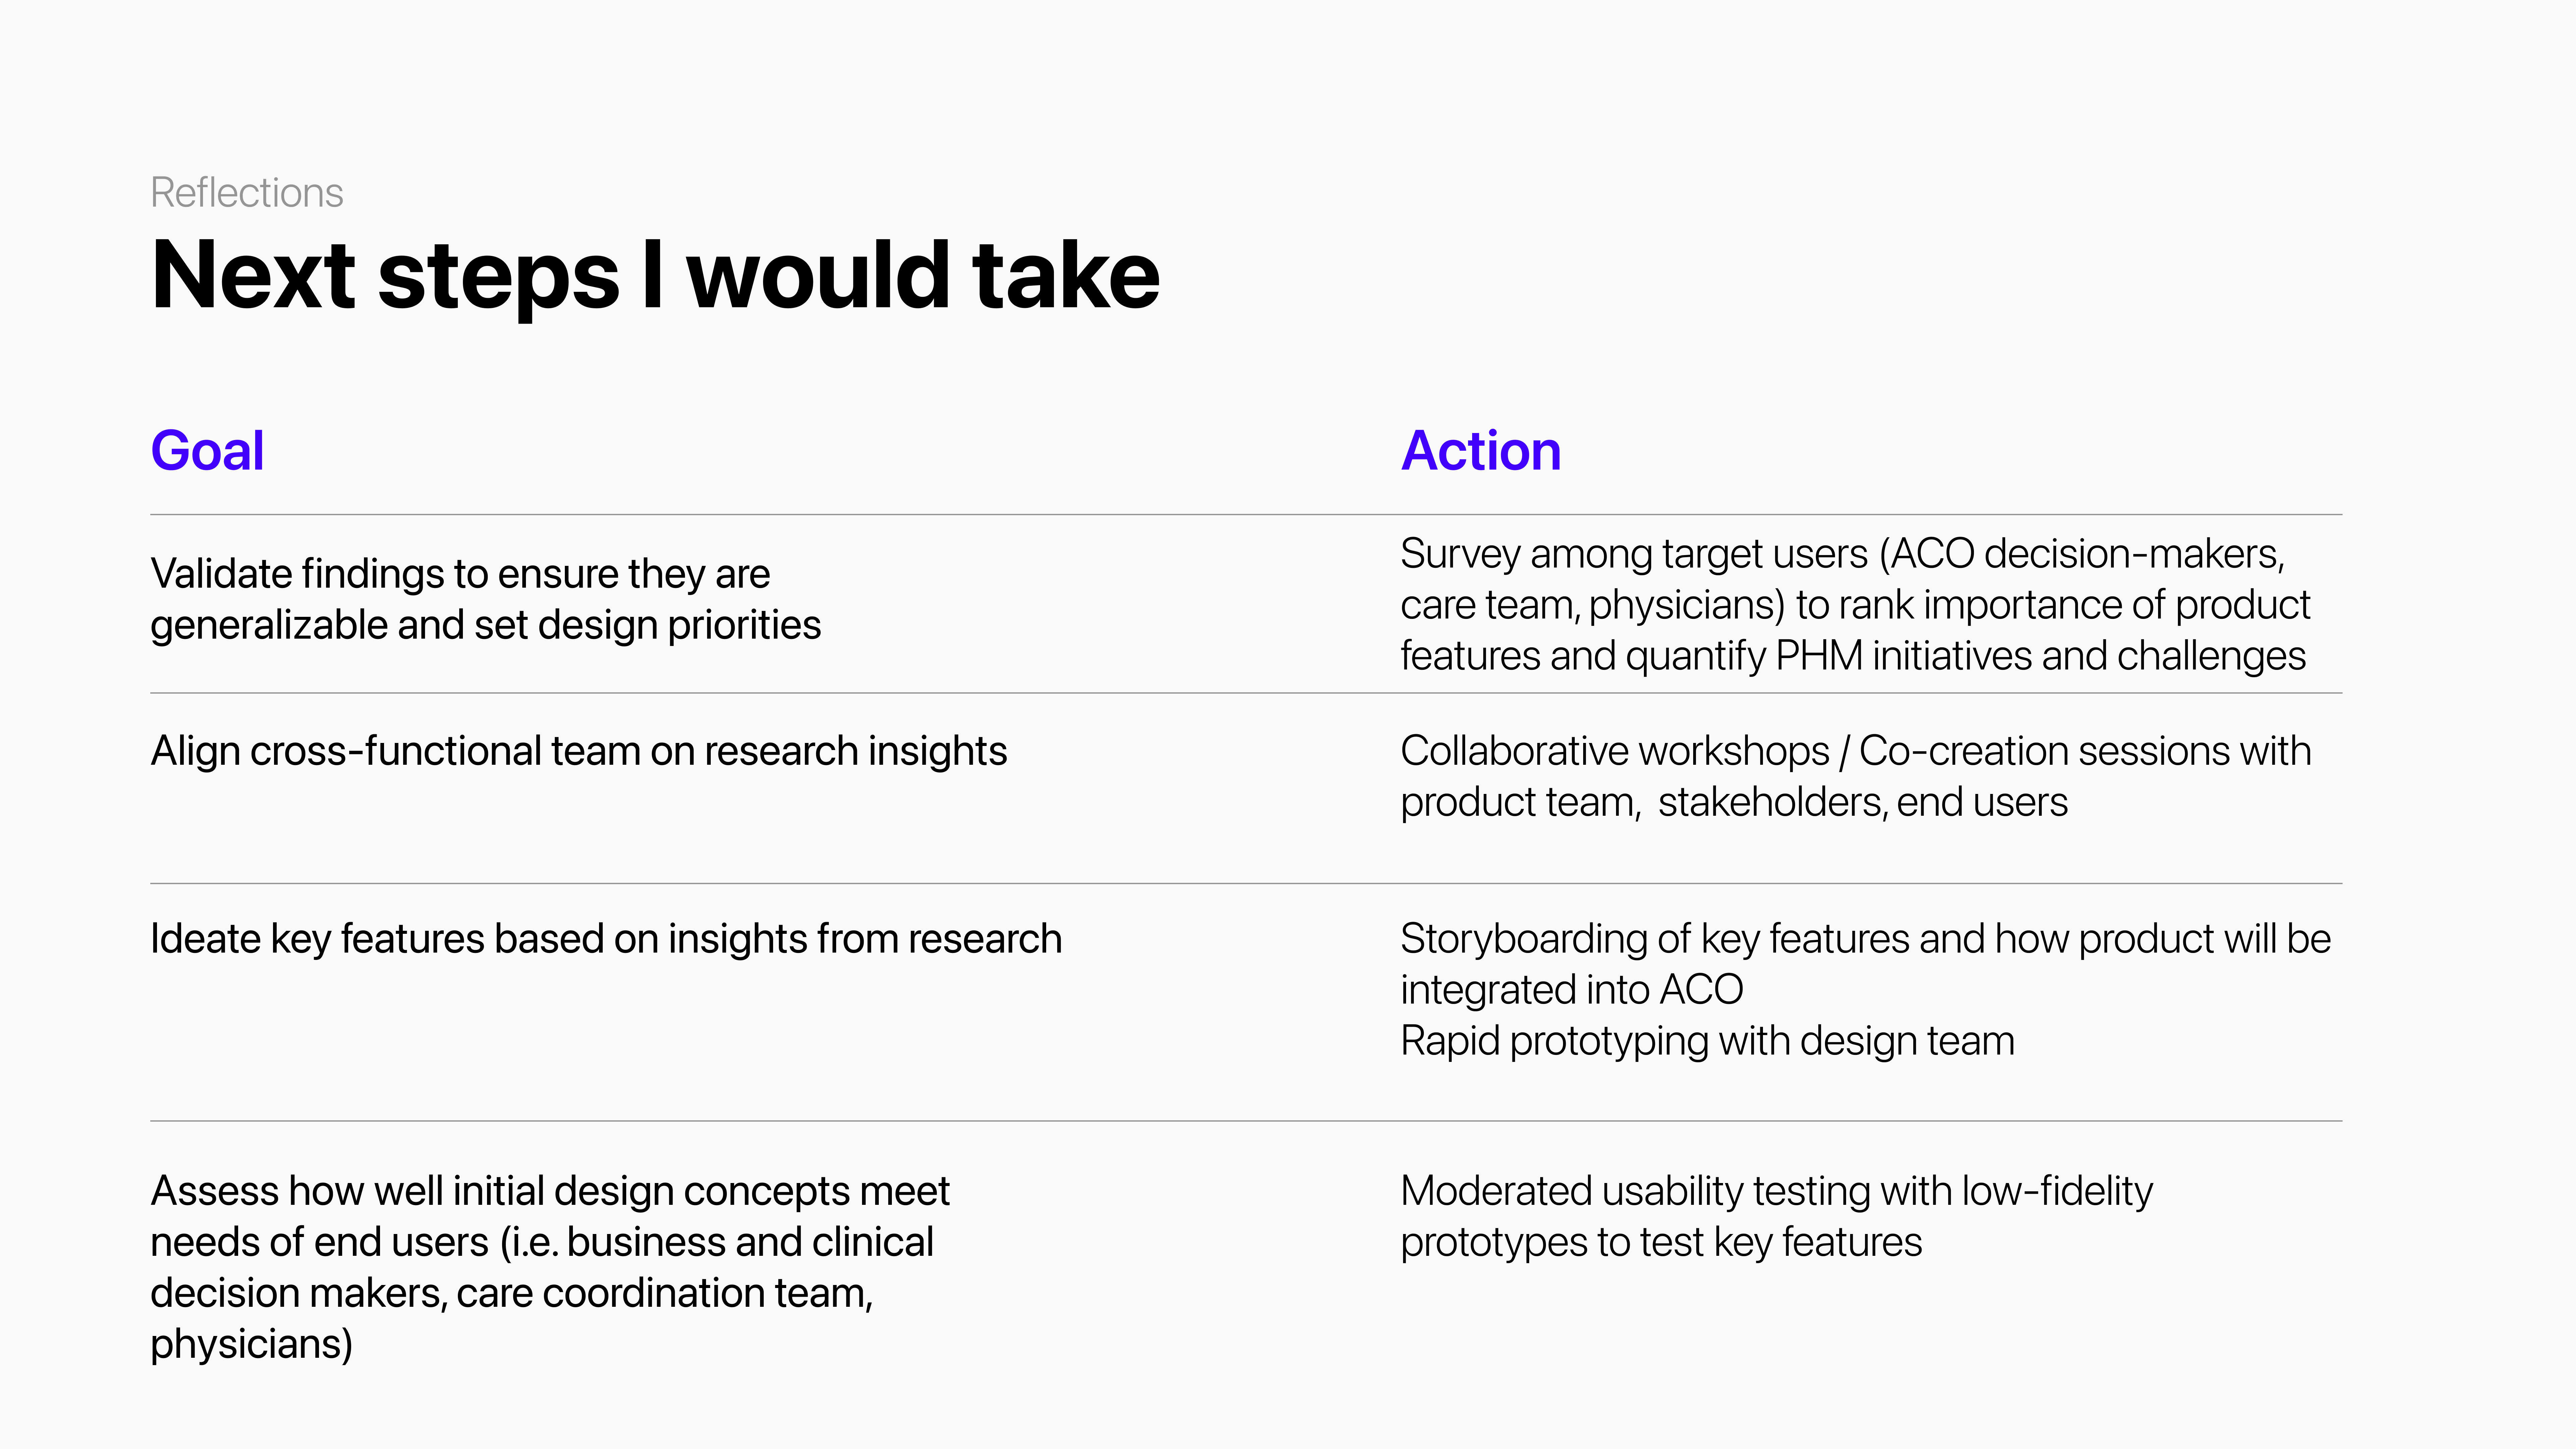Viewport: 2576px width, 1449px height.
Task: Click the word 'physicians)' in last goal
Action: [251, 1344]
